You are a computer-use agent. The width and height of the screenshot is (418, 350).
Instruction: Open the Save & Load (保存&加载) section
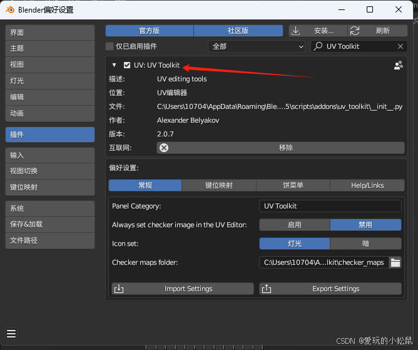coord(50,224)
